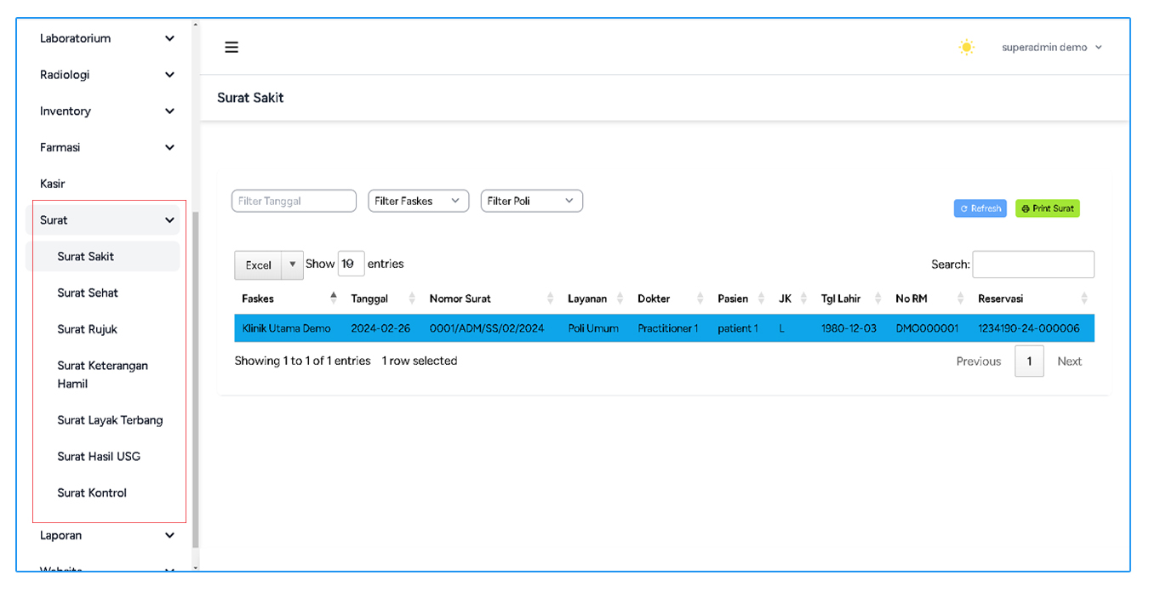Select the Klinik Utama Demo table row

pos(664,328)
